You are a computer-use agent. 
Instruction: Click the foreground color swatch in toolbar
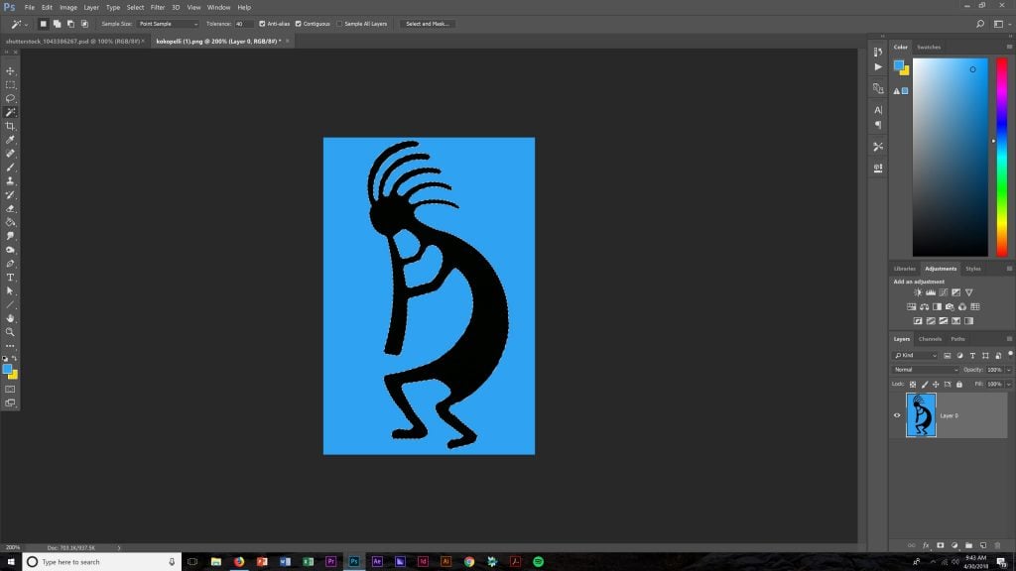pyautogui.click(x=7, y=368)
